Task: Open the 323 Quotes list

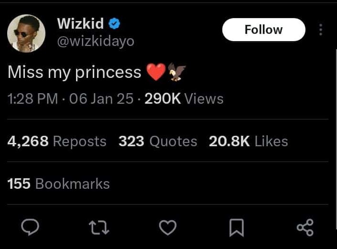Action: 158,141
